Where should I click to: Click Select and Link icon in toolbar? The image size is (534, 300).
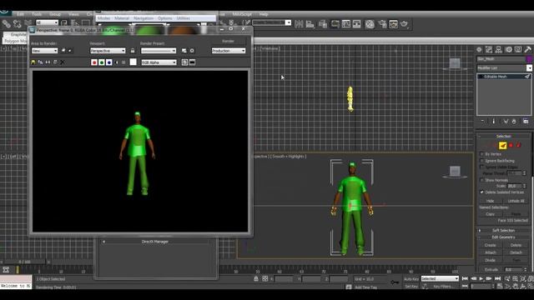point(7,23)
